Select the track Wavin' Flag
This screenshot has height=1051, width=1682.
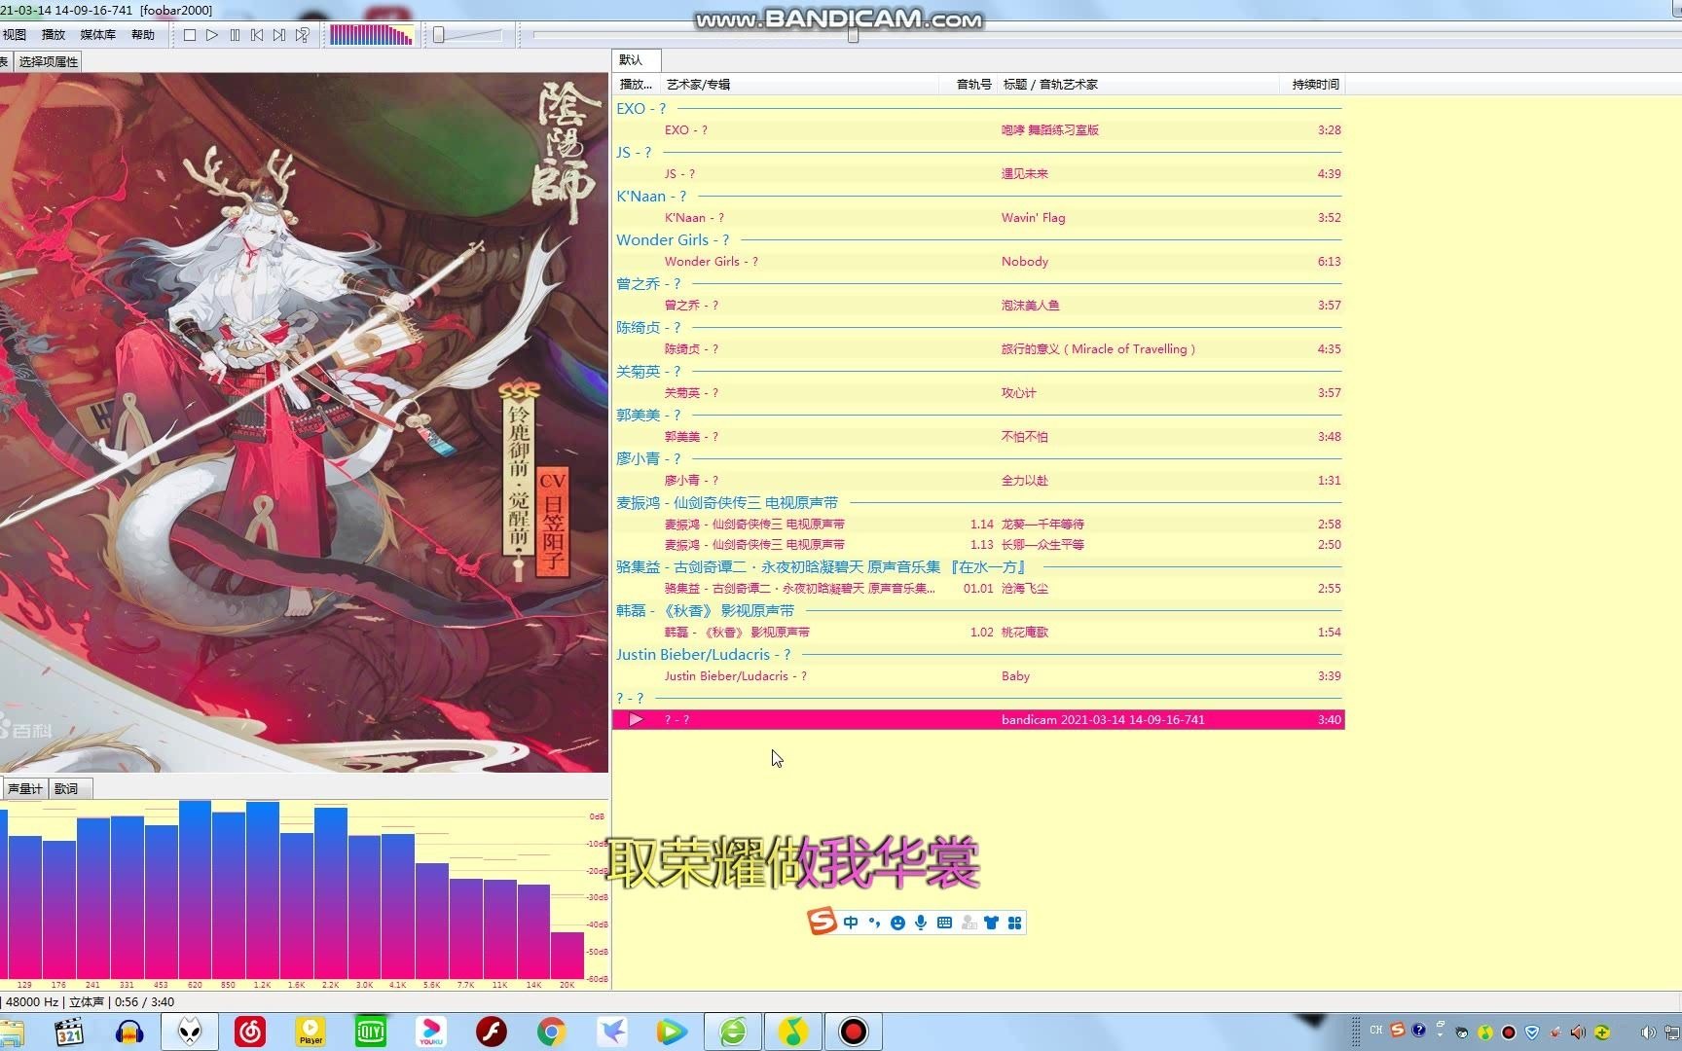tap(978, 218)
